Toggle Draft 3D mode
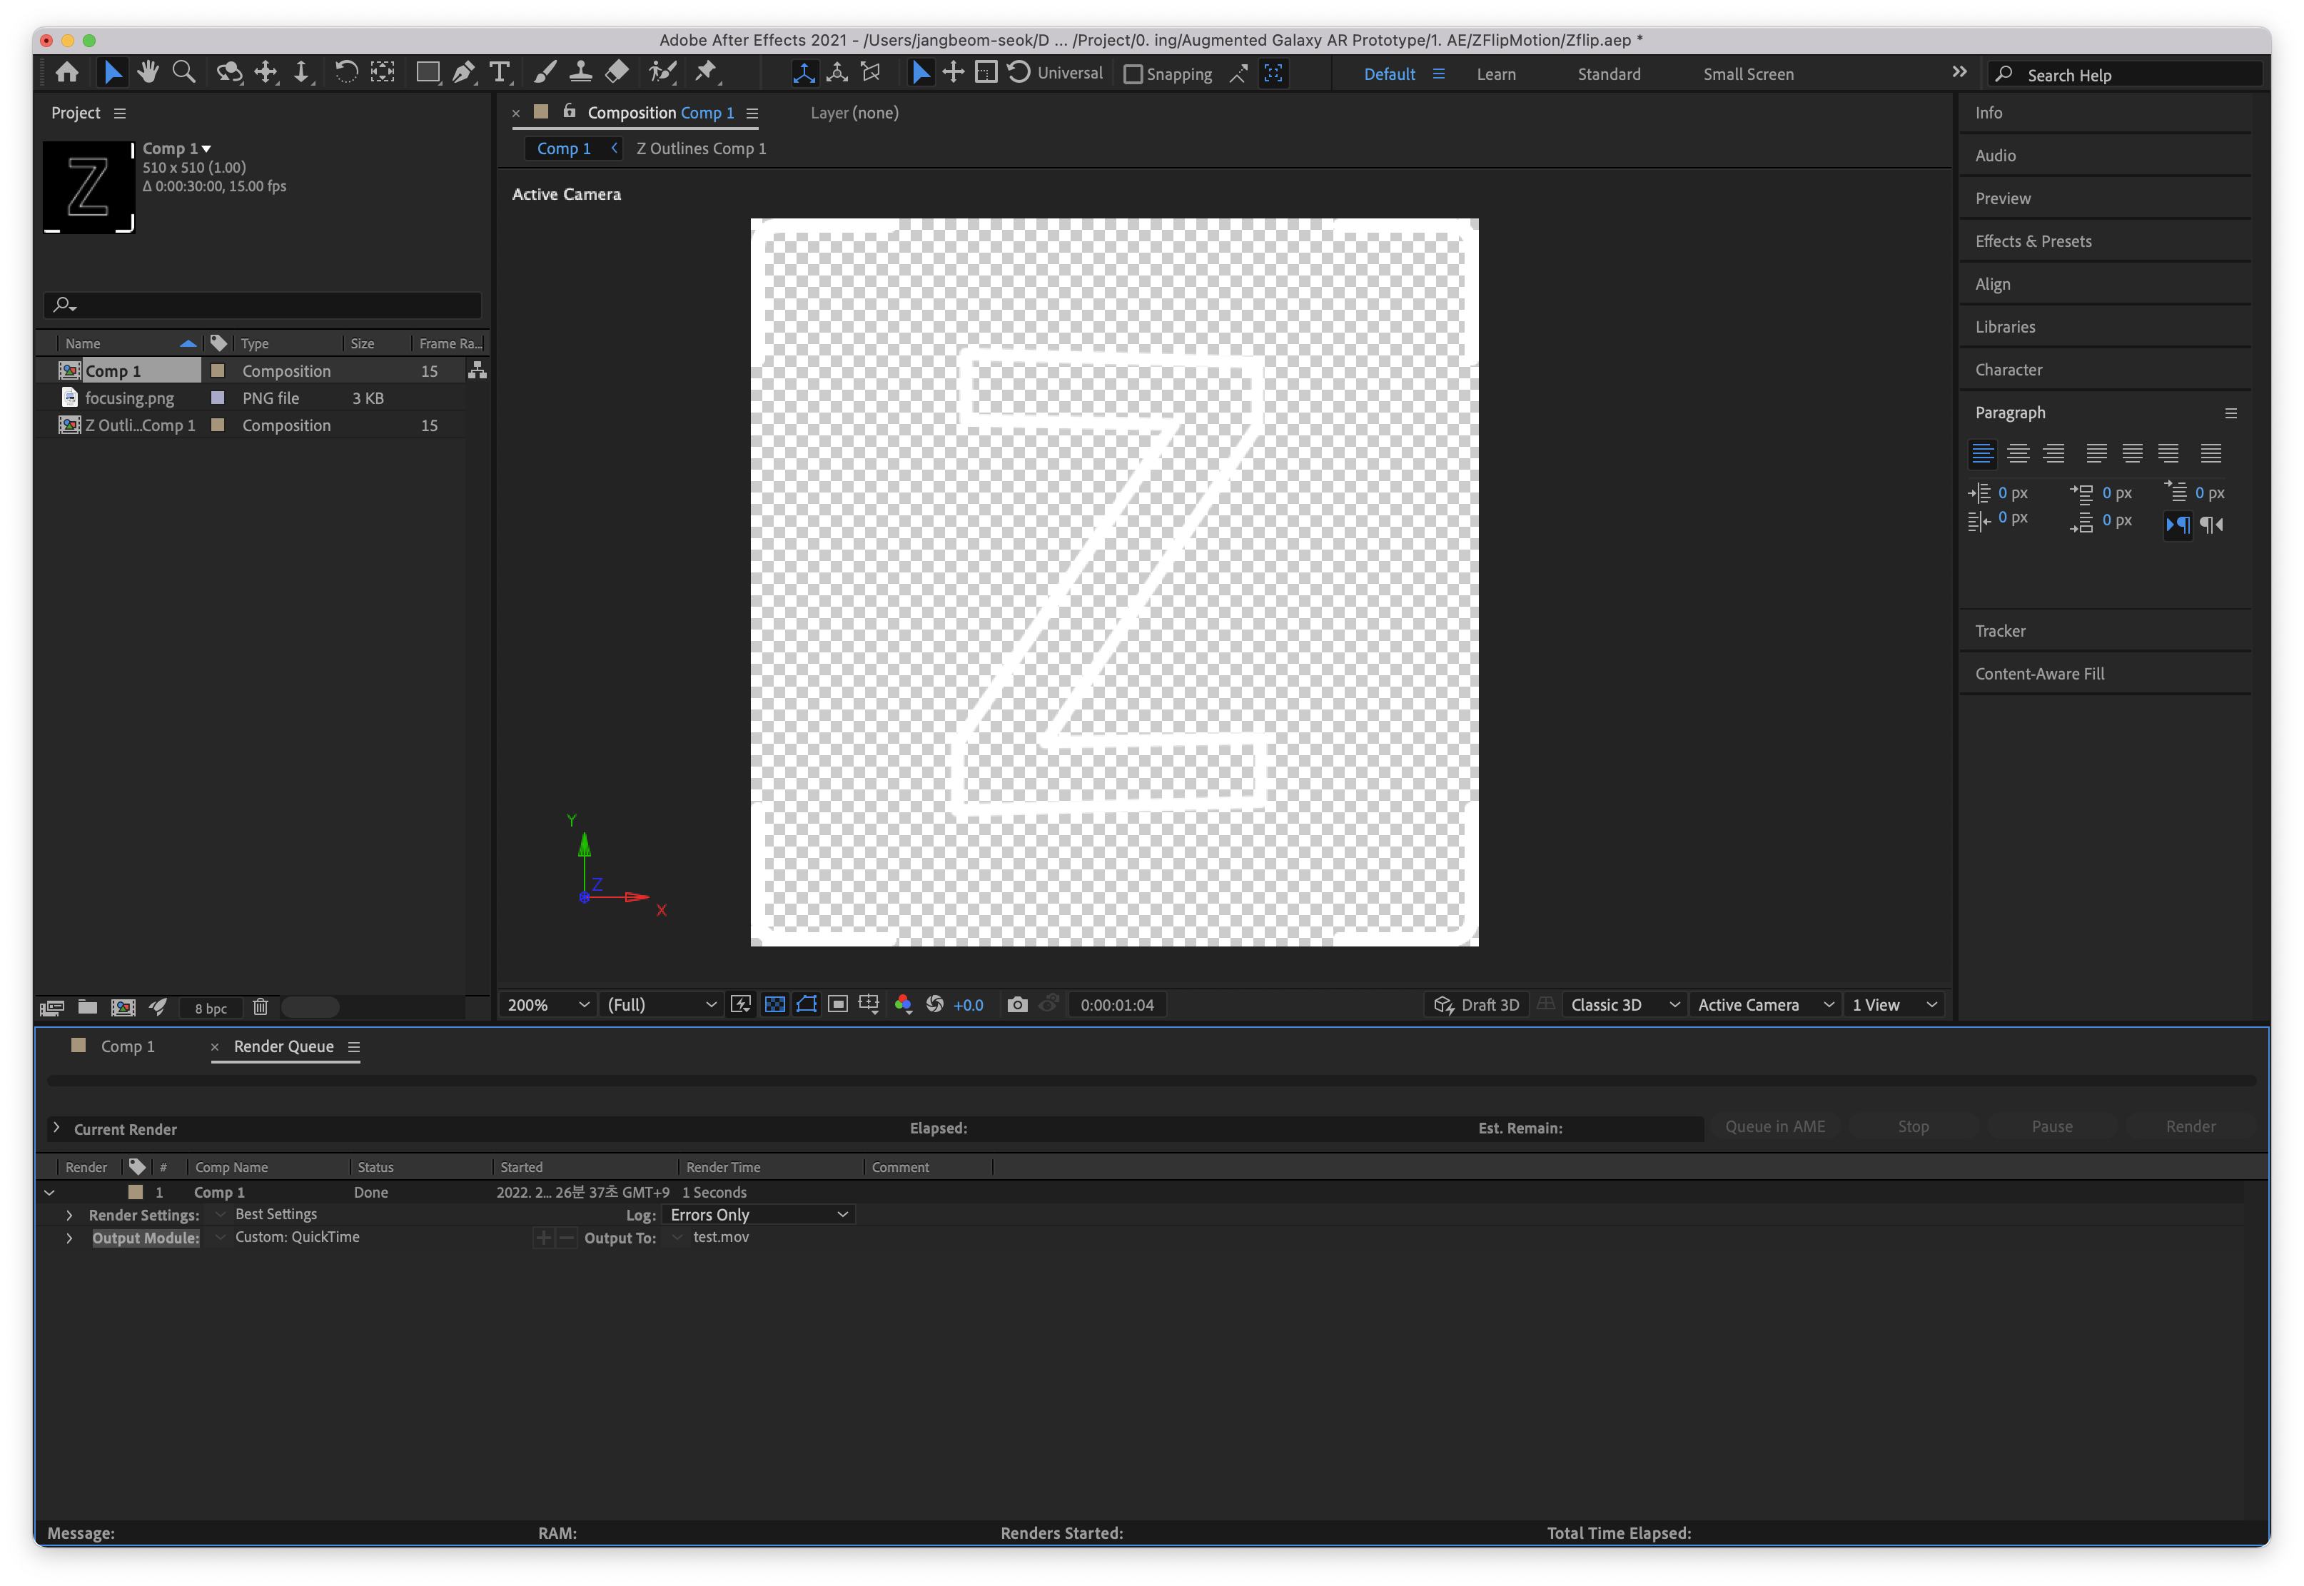 point(1477,1005)
